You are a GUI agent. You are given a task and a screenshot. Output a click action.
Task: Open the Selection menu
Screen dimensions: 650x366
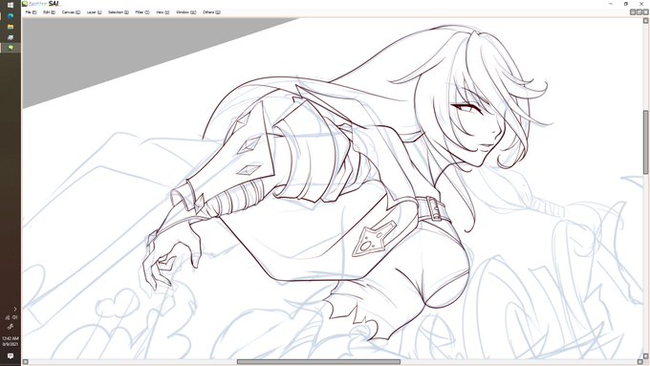[119, 12]
